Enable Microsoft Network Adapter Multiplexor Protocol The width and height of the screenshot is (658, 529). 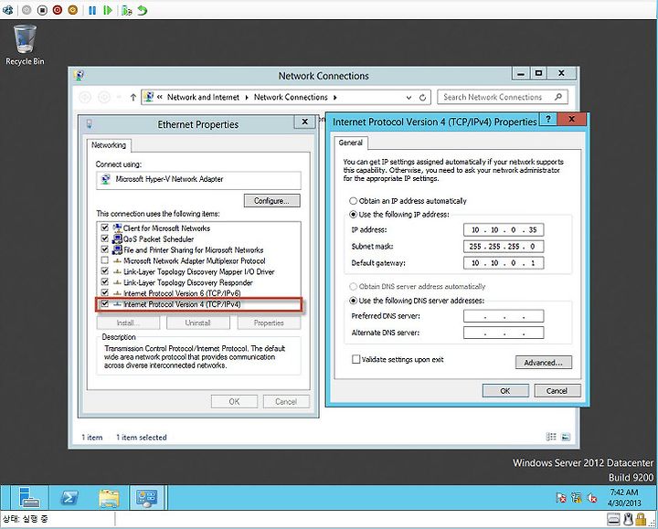click(x=105, y=260)
